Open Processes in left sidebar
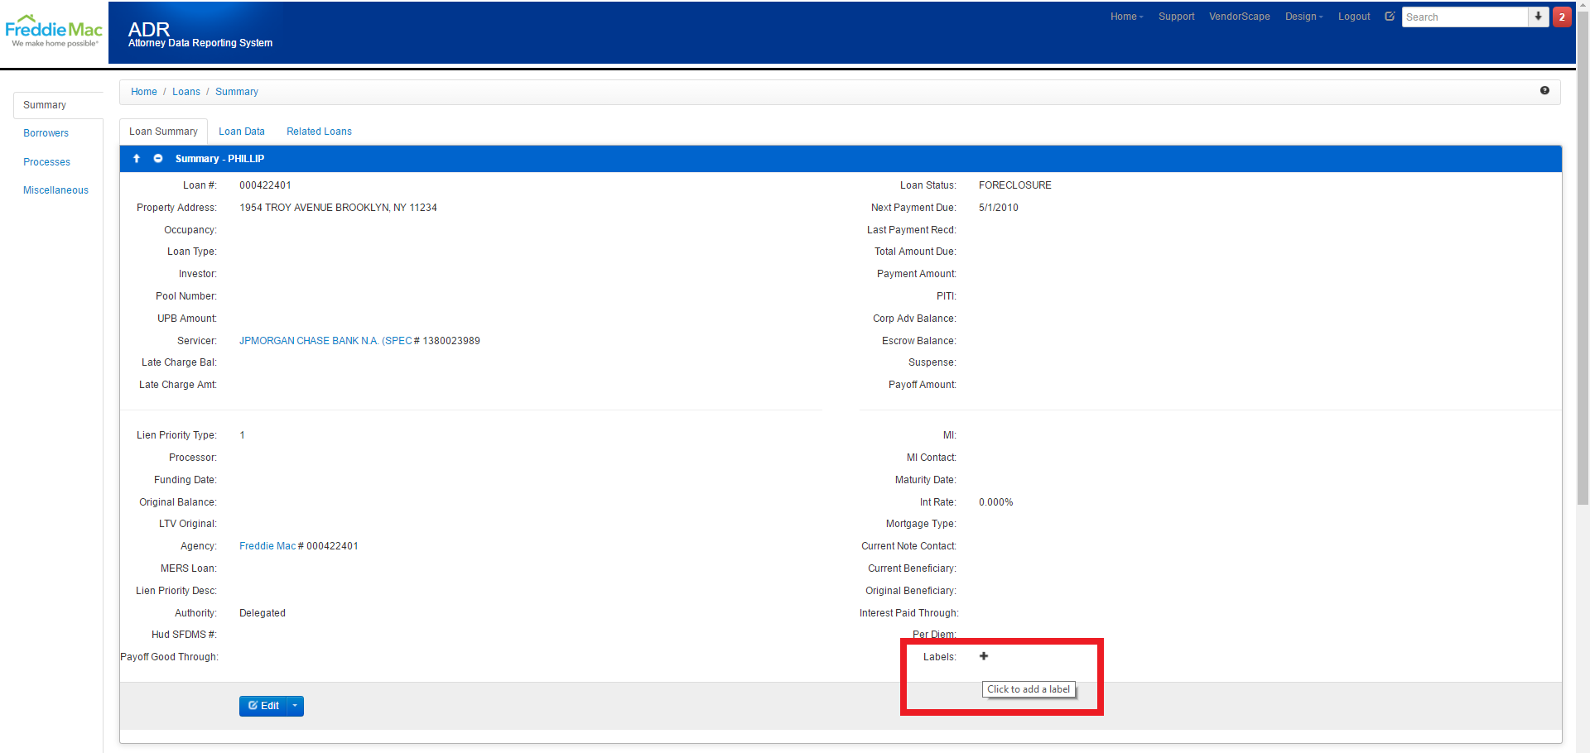The height and width of the screenshot is (753, 1590). 46,162
